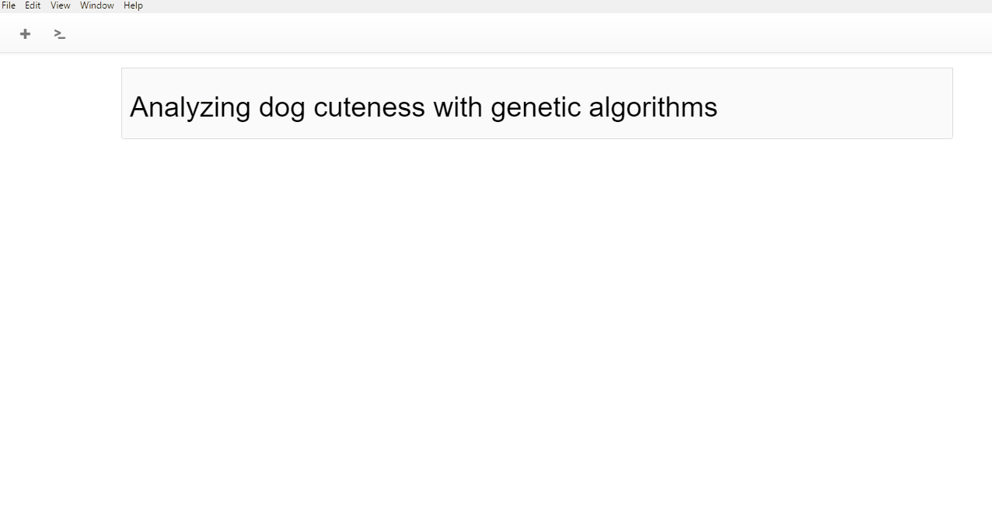Click the right margin beside the heading cell
This screenshot has height=527, width=992.
point(973,103)
